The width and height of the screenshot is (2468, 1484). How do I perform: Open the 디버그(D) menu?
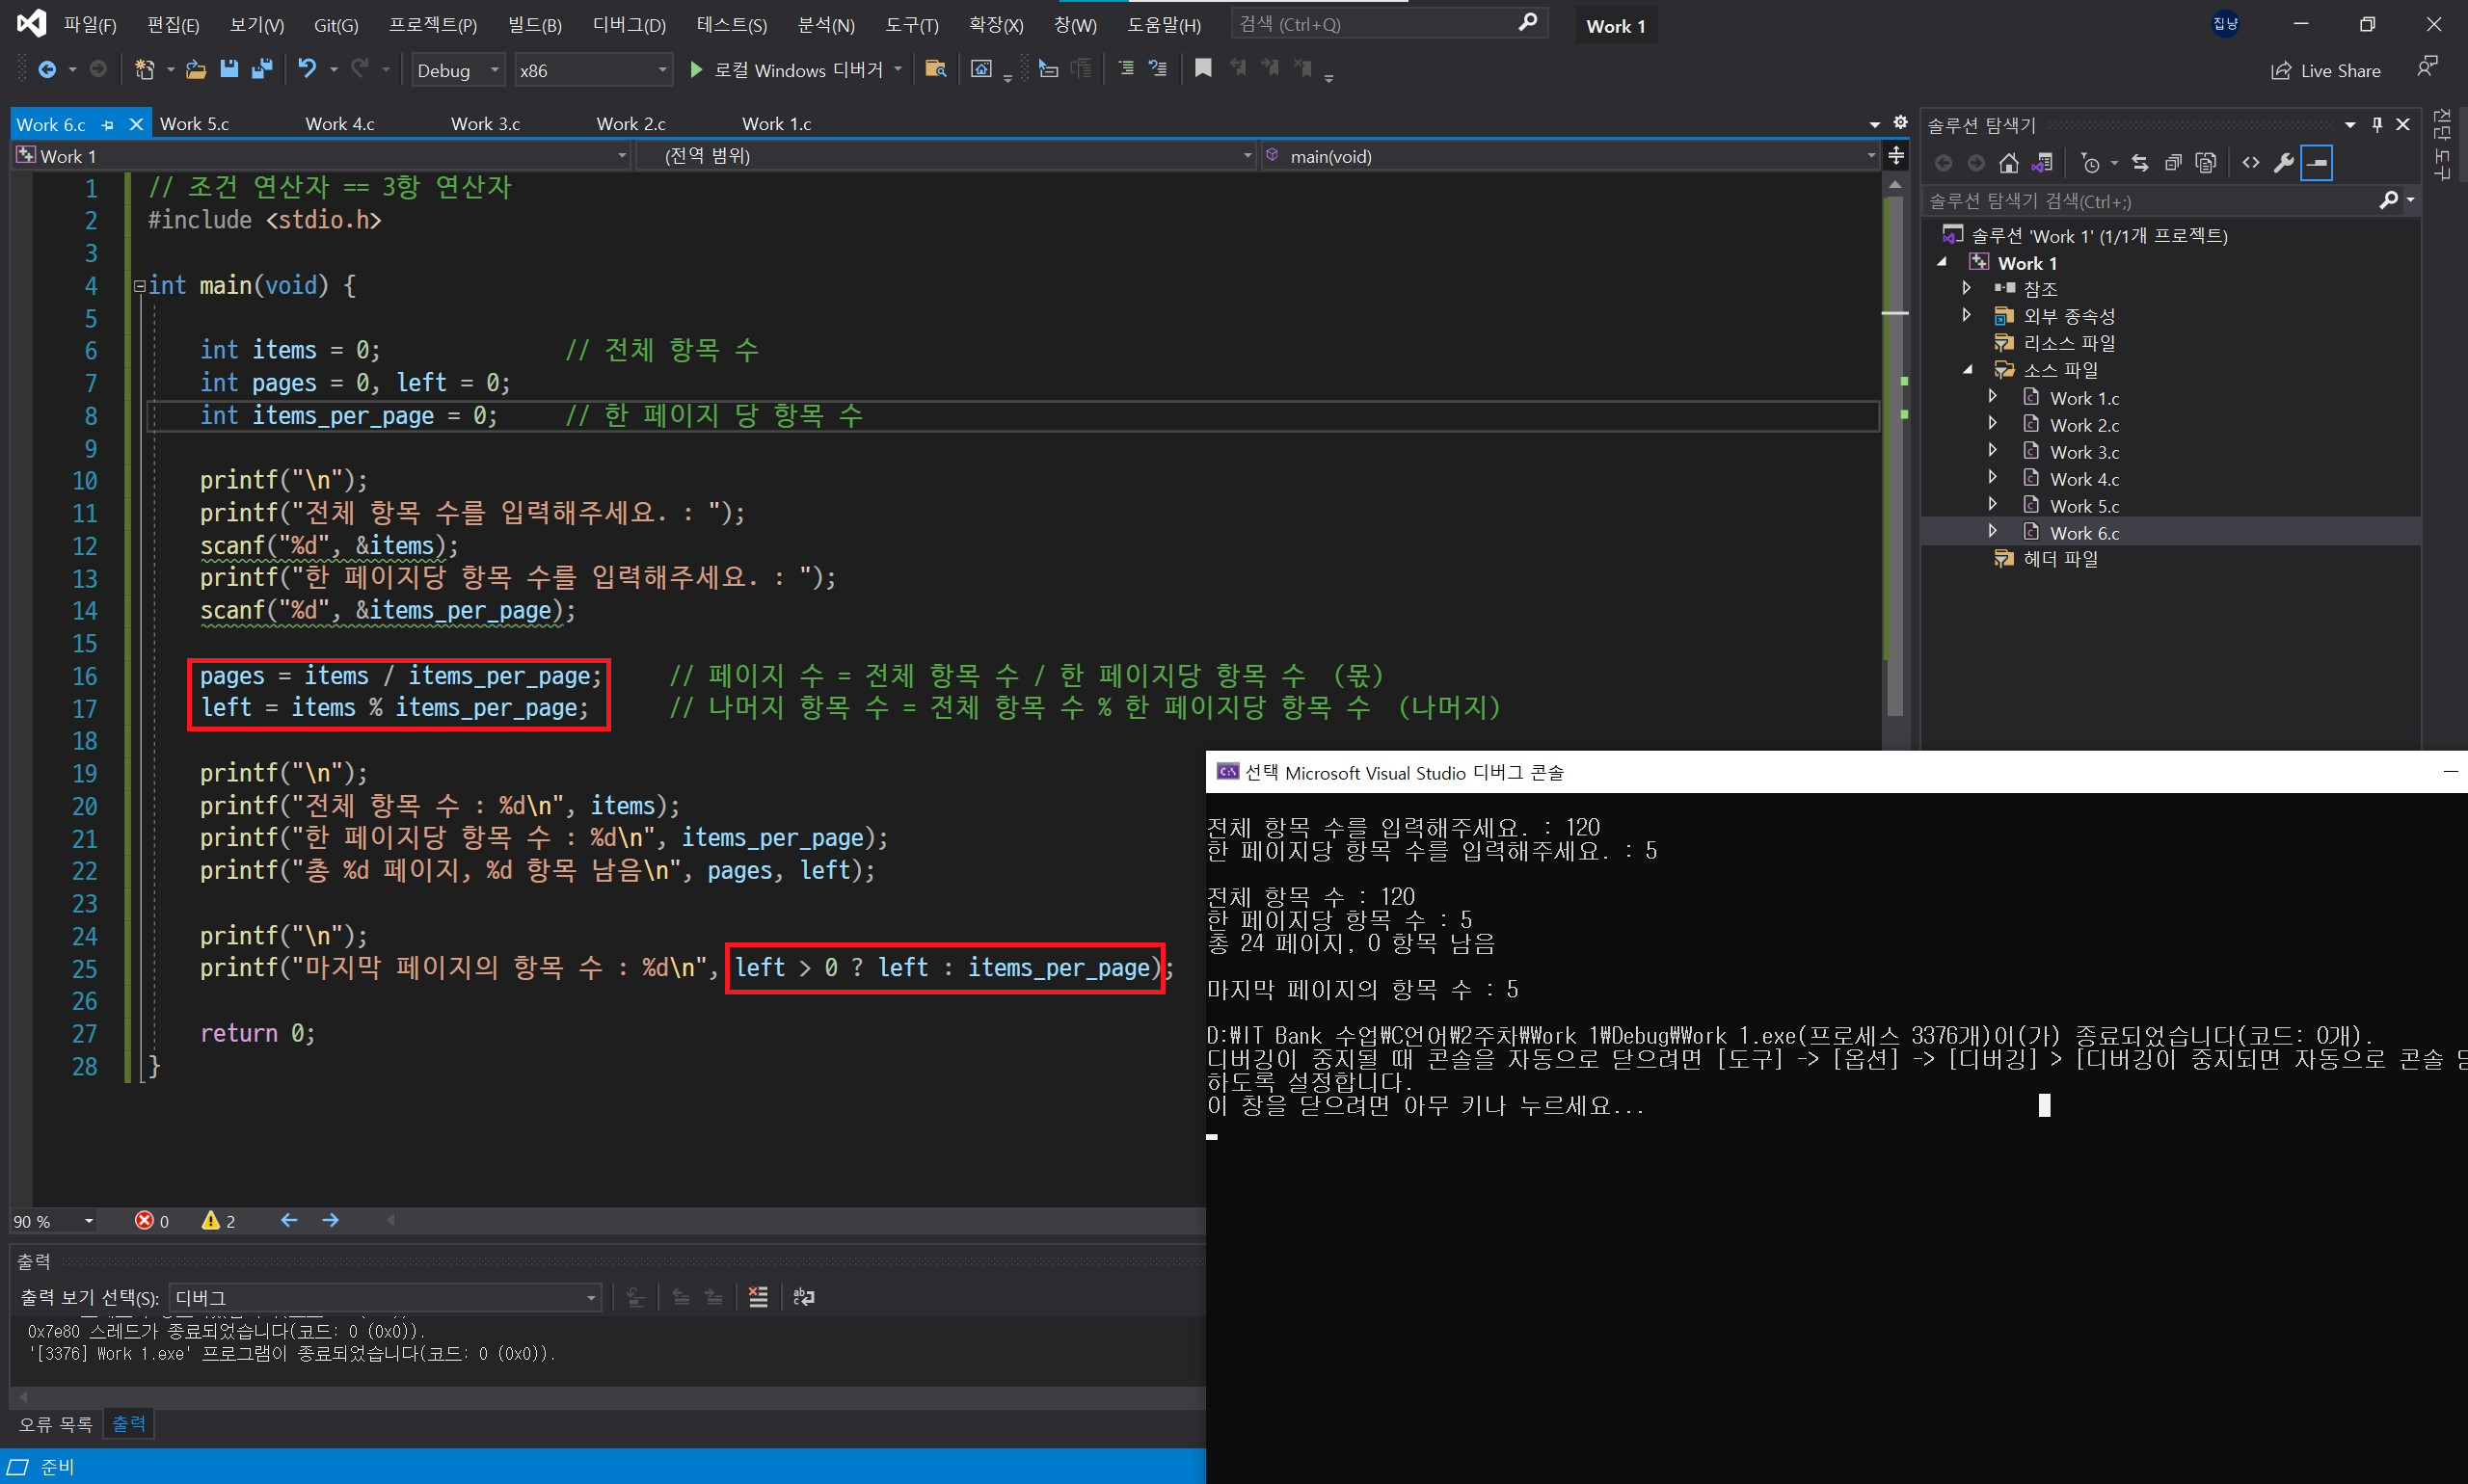point(629,25)
